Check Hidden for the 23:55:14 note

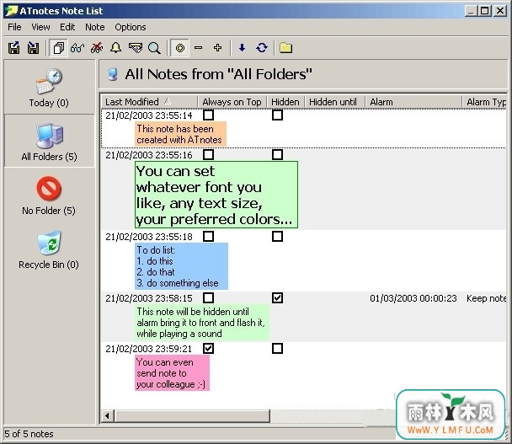(x=277, y=115)
